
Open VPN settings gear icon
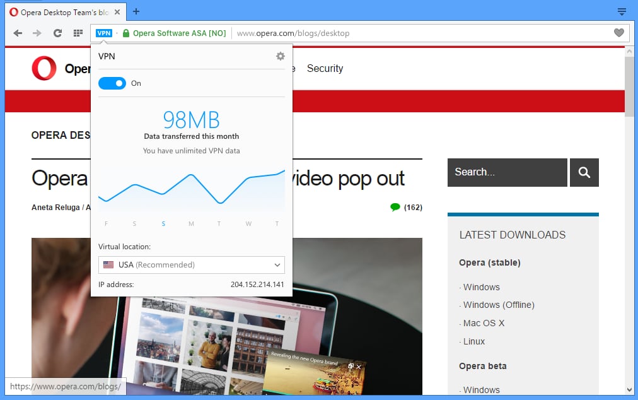pyautogui.click(x=281, y=56)
